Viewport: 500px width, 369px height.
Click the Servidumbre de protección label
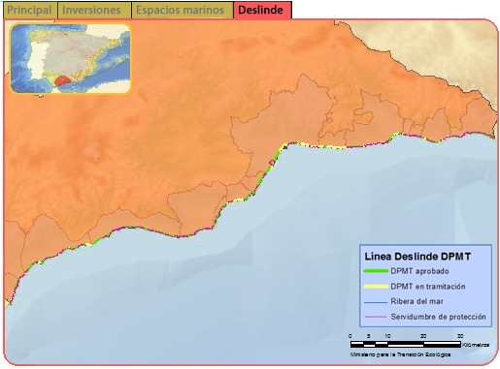(x=438, y=317)
